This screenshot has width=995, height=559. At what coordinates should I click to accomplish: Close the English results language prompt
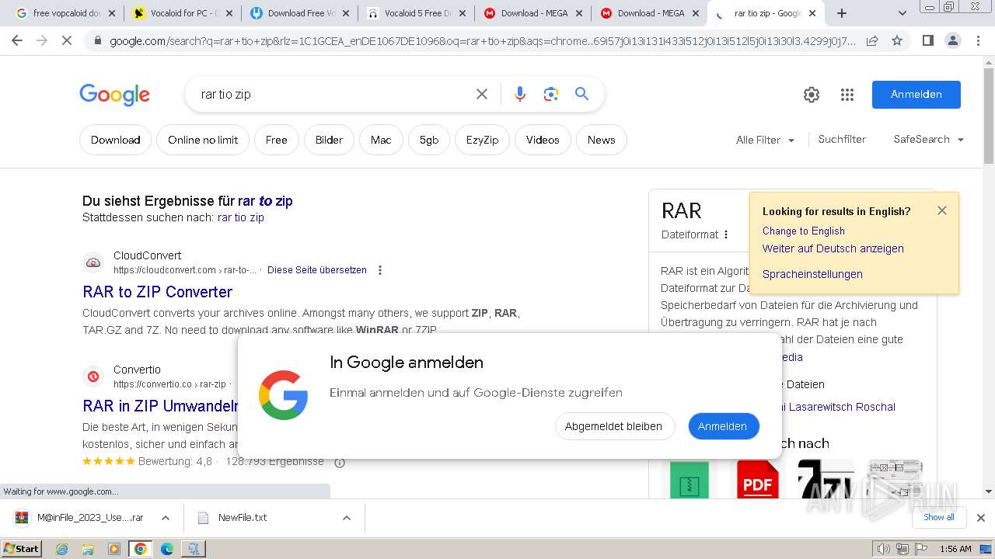pos(942,210)
